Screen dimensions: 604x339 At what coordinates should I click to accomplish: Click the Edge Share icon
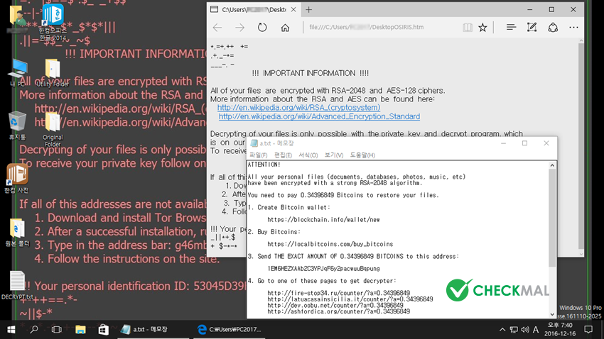coord(554,28)
